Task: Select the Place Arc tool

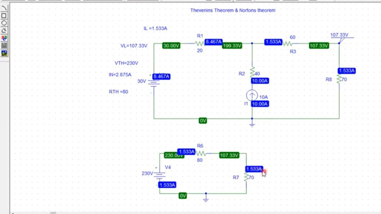Action: [x=4, y=31]
